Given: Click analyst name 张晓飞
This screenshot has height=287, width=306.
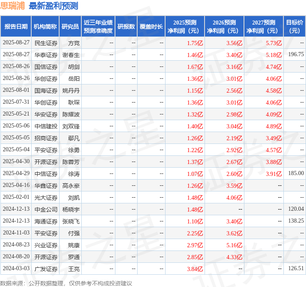Looking at the screenshot, I should tap(71, 221).
